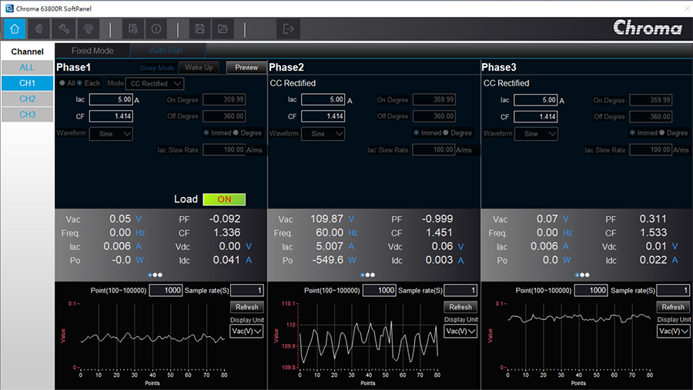The height and width of the screenshot is (390, 693).
Task: Select Degree radio button in Phase1
Action: point(236,132)
